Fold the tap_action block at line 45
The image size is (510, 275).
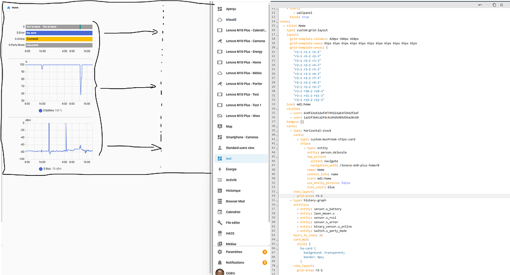277,156
